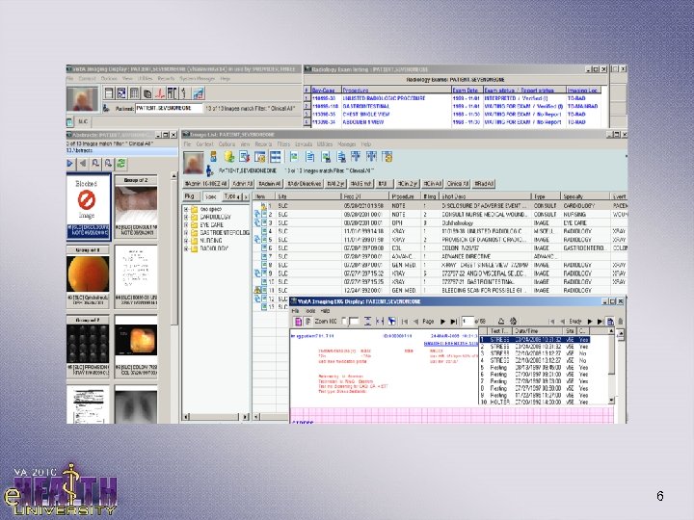Click the first page button in EKG Display

point(405,322)
